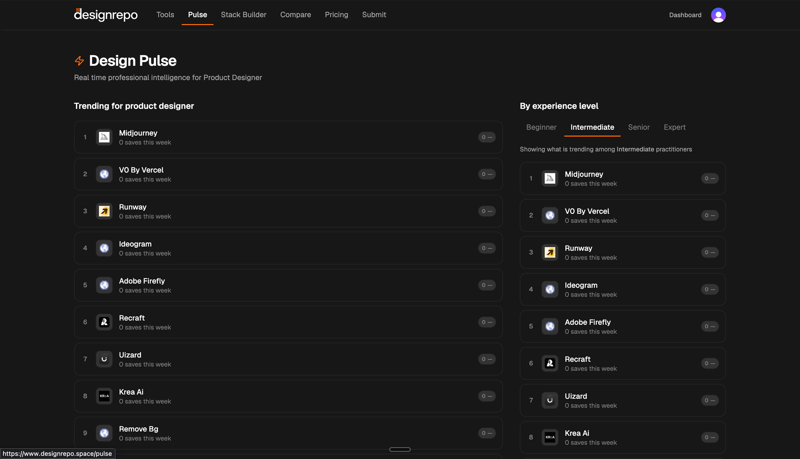
Task: Click Recraft icon in experience level list
Action: pyautogui.click(x=550, y=363)
